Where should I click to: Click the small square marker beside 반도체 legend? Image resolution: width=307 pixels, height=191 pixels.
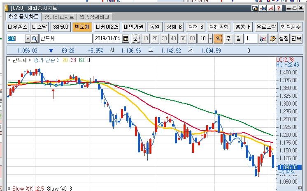click(9, 60)
